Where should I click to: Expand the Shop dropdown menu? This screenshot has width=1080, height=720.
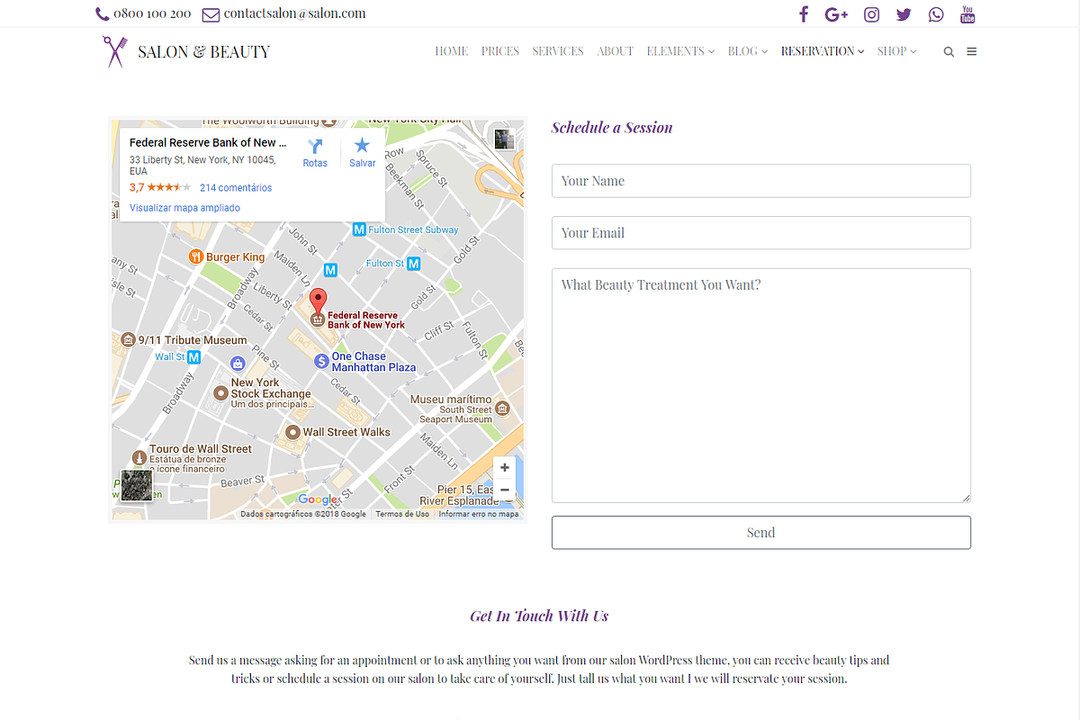897,51
